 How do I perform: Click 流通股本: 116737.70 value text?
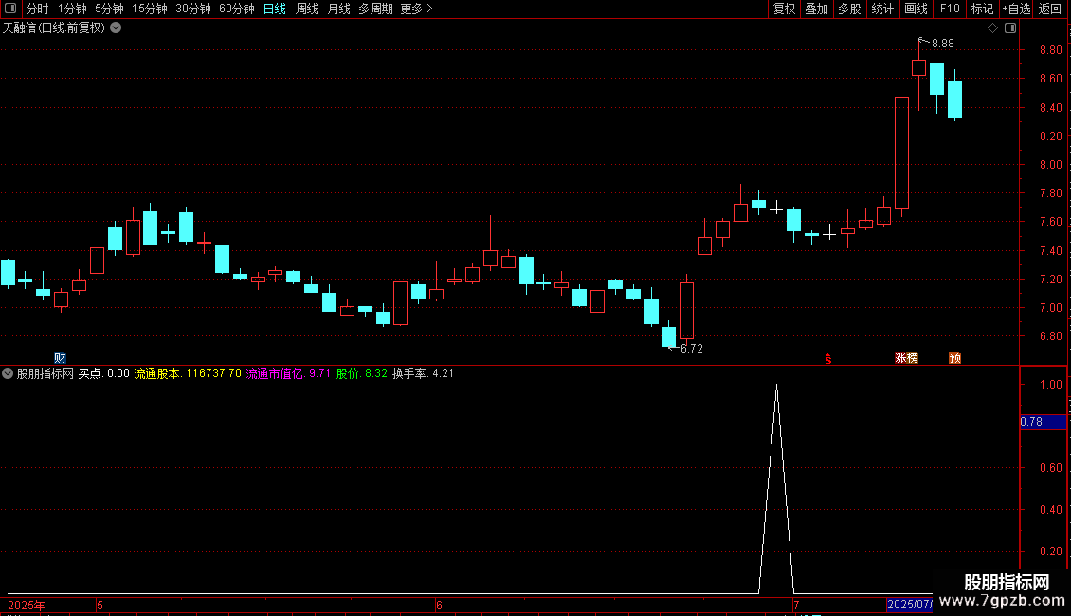tap(188, 373)
